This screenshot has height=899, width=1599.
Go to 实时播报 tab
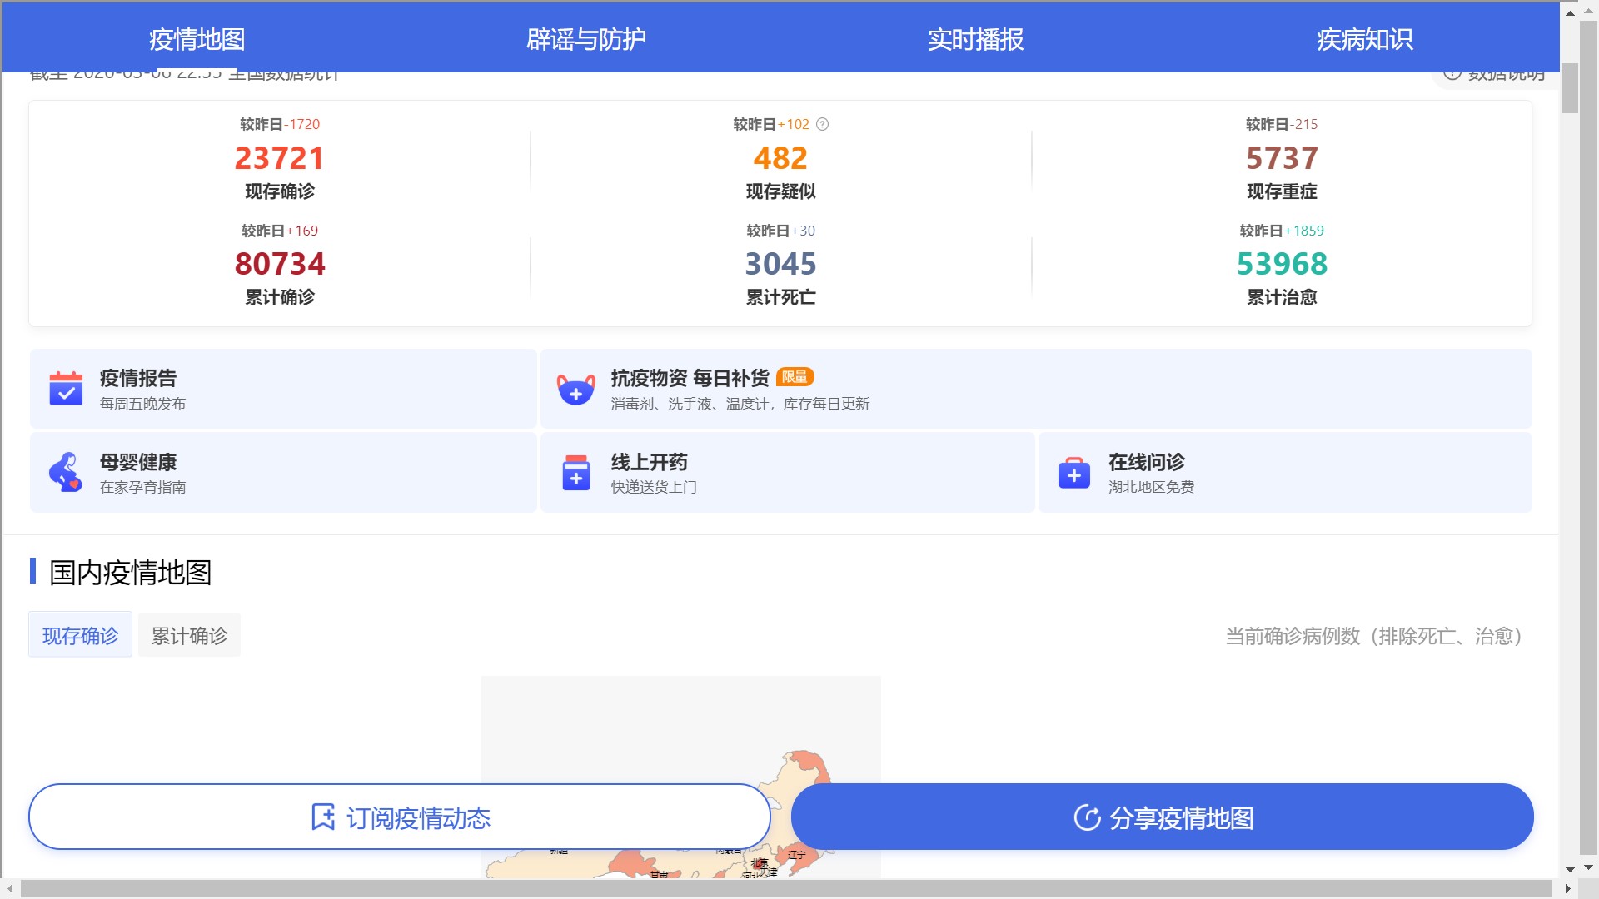[x=975, y=39]
